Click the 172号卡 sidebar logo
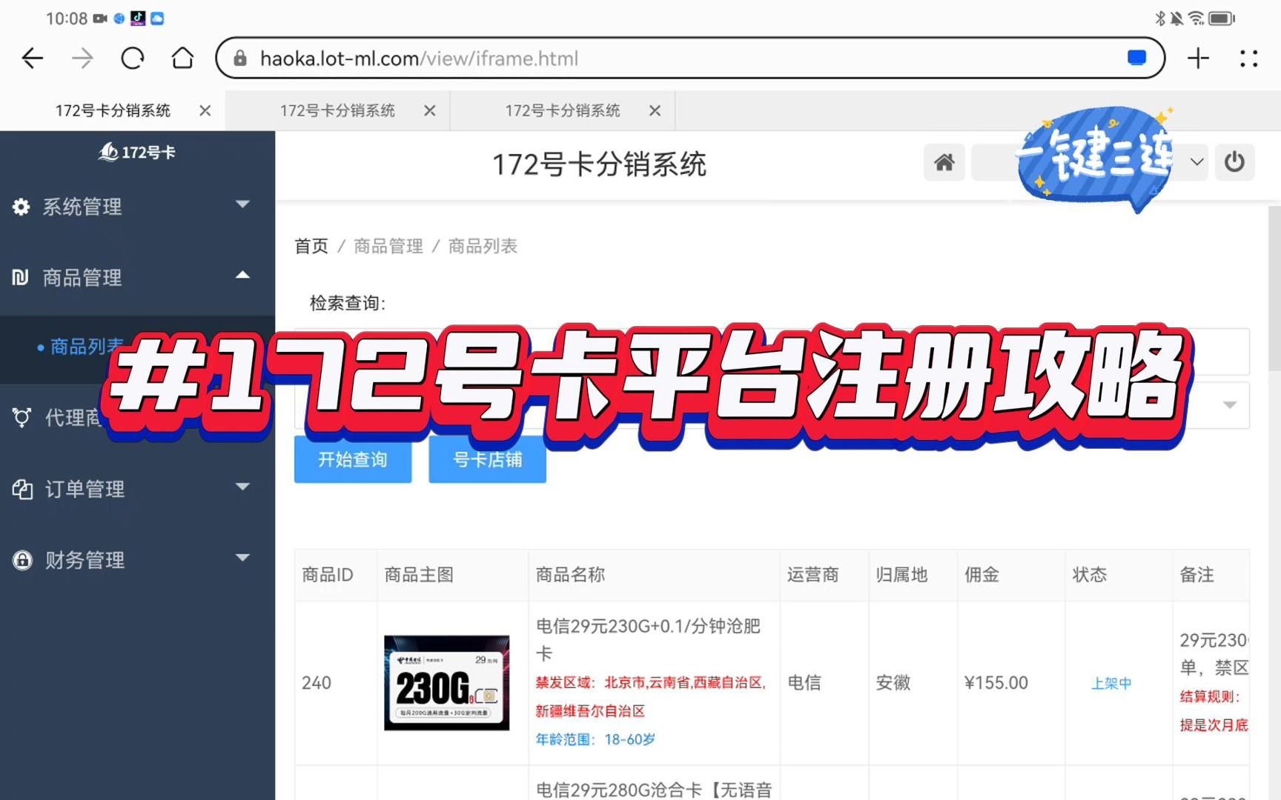Image resolution: width=1281 pixels, height=800 pixels. [137, 152]
